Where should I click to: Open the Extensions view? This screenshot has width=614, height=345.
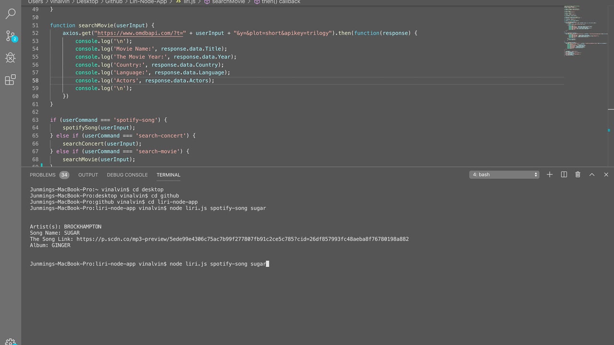[10, 80]
